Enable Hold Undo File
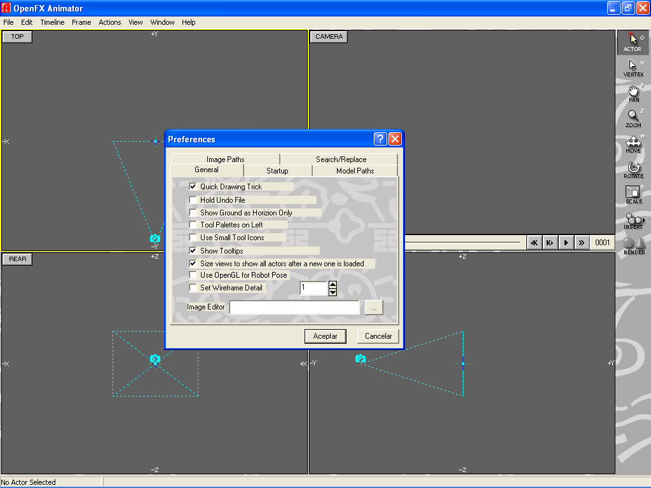Viewport: 651px width, 488px height. point(192,200)
